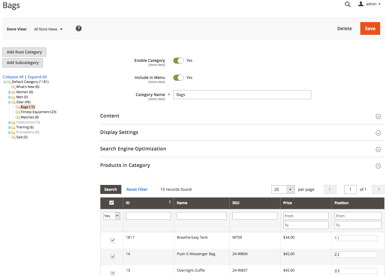
Task: Select What's New (0) category
Action: 28,87
